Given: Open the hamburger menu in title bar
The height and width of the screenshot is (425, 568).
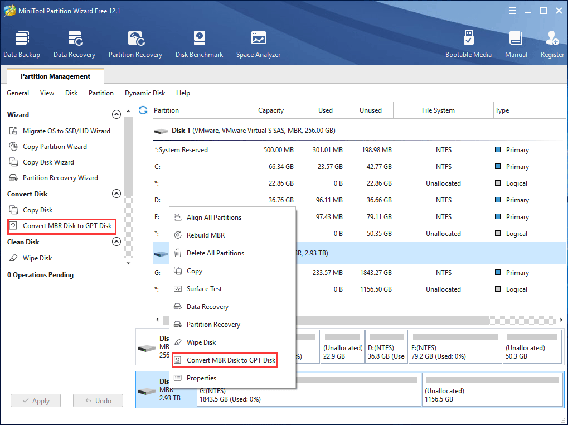Looking at the screenshot, I should coord(512,11).
